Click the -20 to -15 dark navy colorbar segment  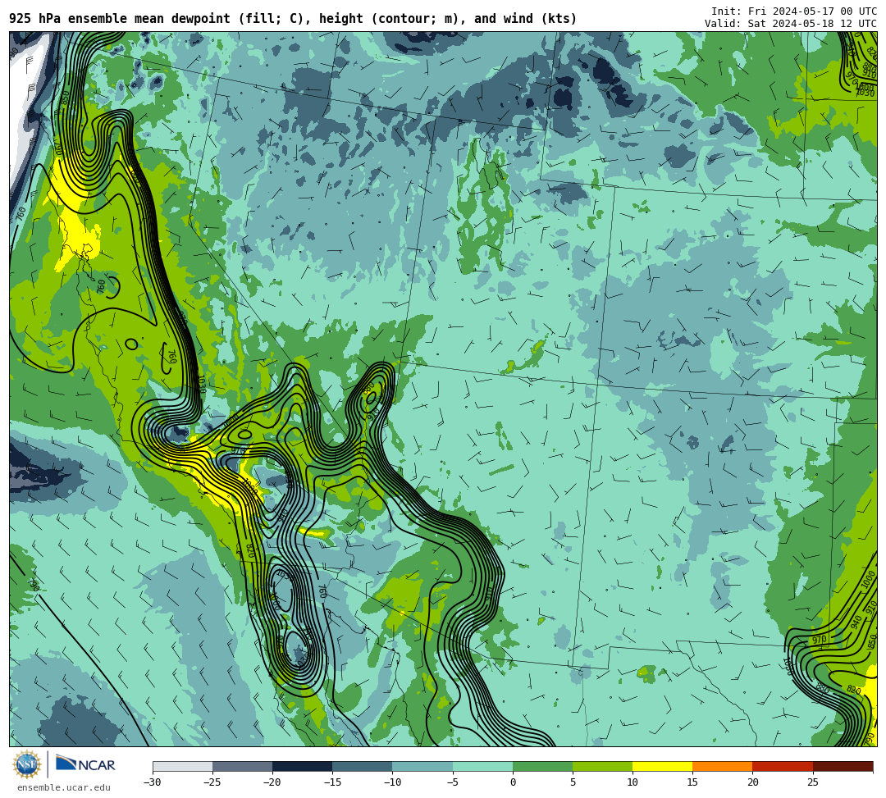(x=302, y=766)
